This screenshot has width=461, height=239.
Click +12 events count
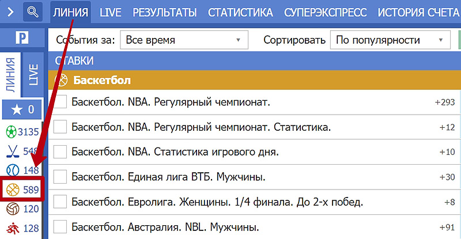point(447,127)
